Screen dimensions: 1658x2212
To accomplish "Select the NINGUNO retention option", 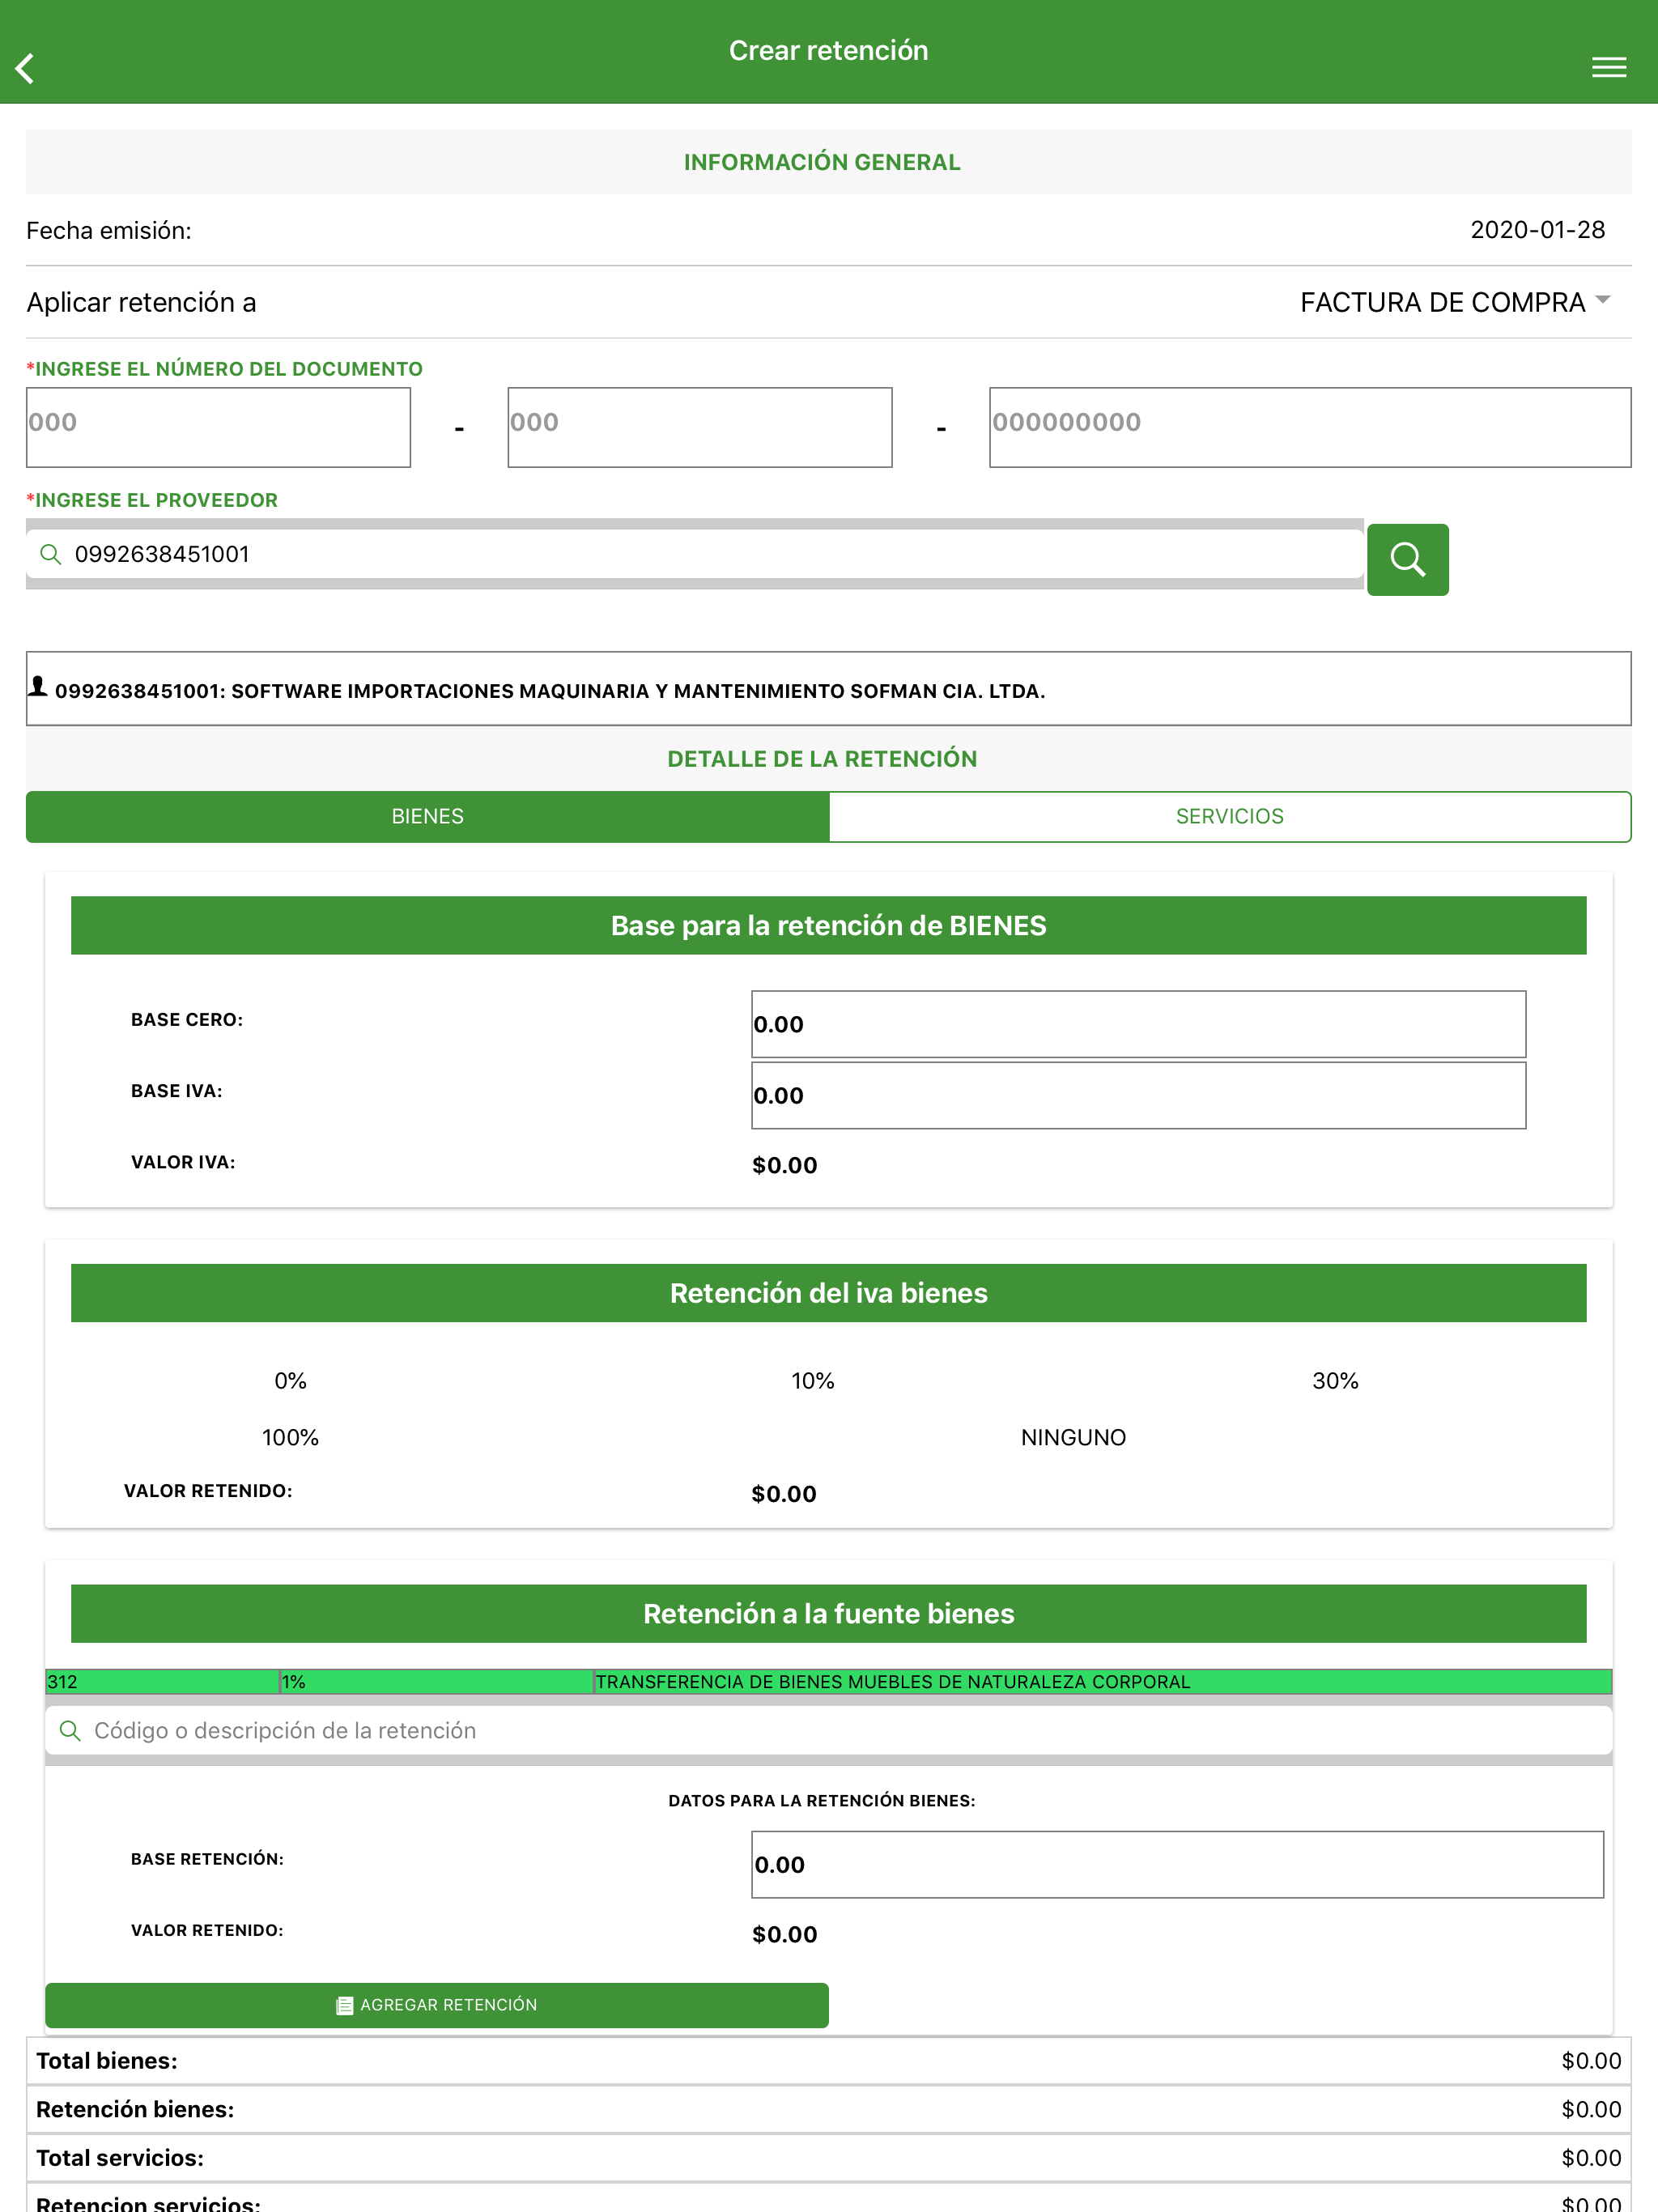I will point(1073,1437).
